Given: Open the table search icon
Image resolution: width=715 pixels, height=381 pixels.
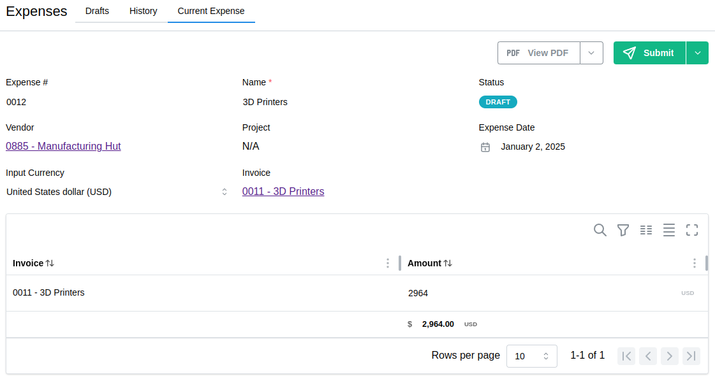Looking at the screenshot, I should (x=600, y=230).
